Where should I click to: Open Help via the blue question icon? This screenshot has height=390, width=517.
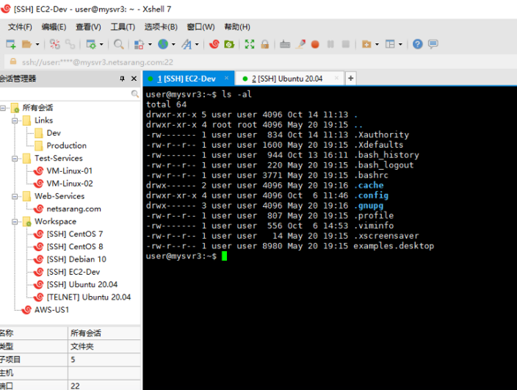[x=417, y=44]
